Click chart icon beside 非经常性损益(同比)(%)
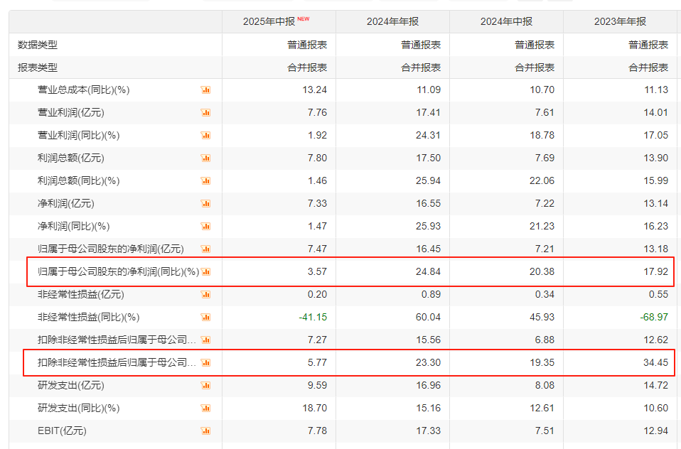 point(206,318)
